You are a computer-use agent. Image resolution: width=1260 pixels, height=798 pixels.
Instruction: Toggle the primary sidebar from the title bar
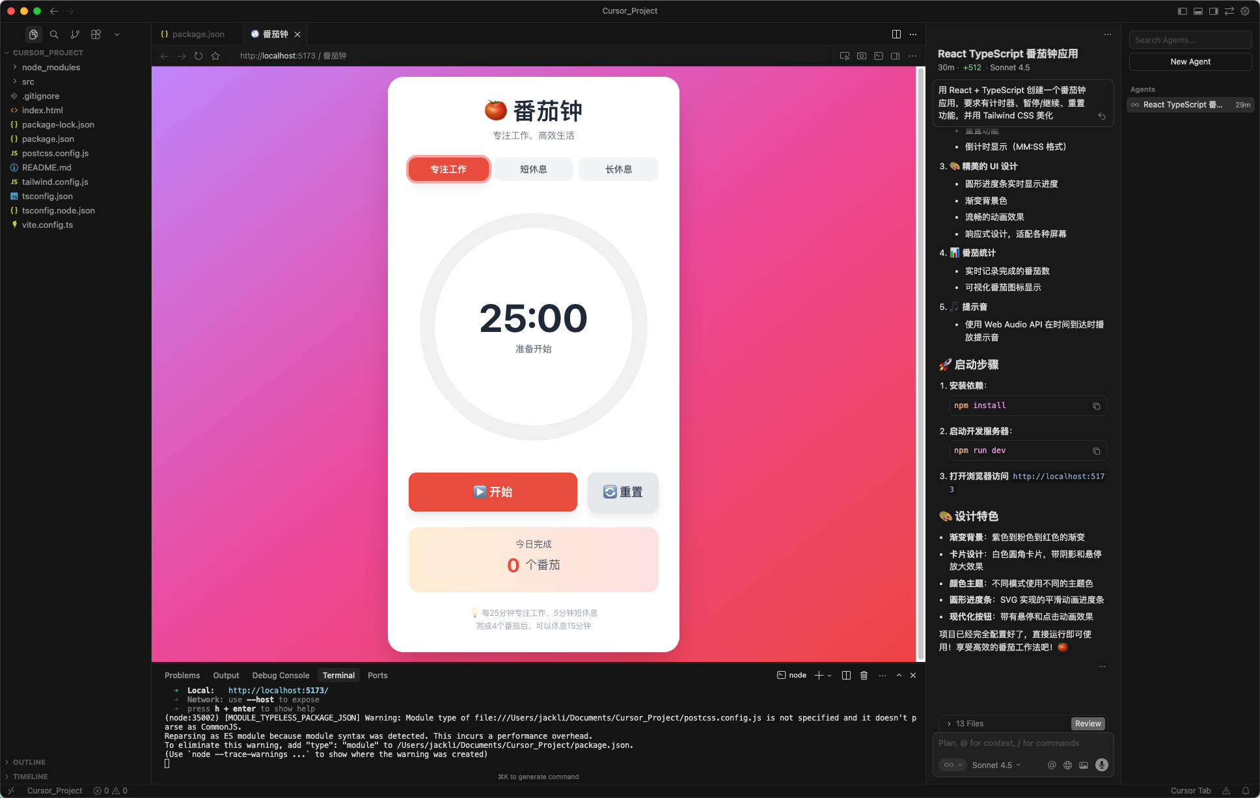[x=1182, y=11]
